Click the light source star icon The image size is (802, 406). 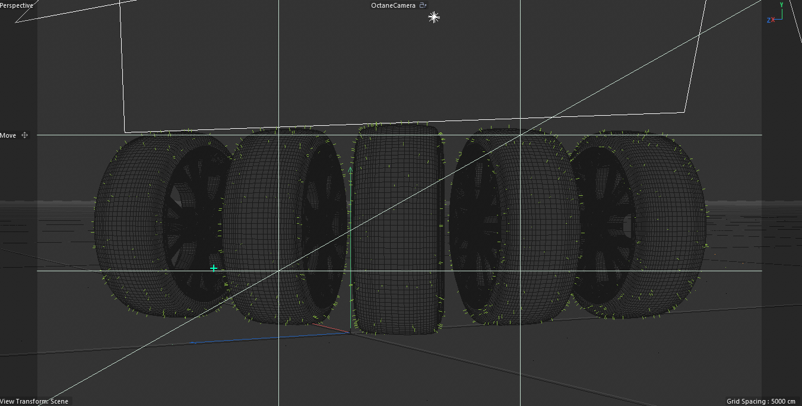tap(433, 17)
